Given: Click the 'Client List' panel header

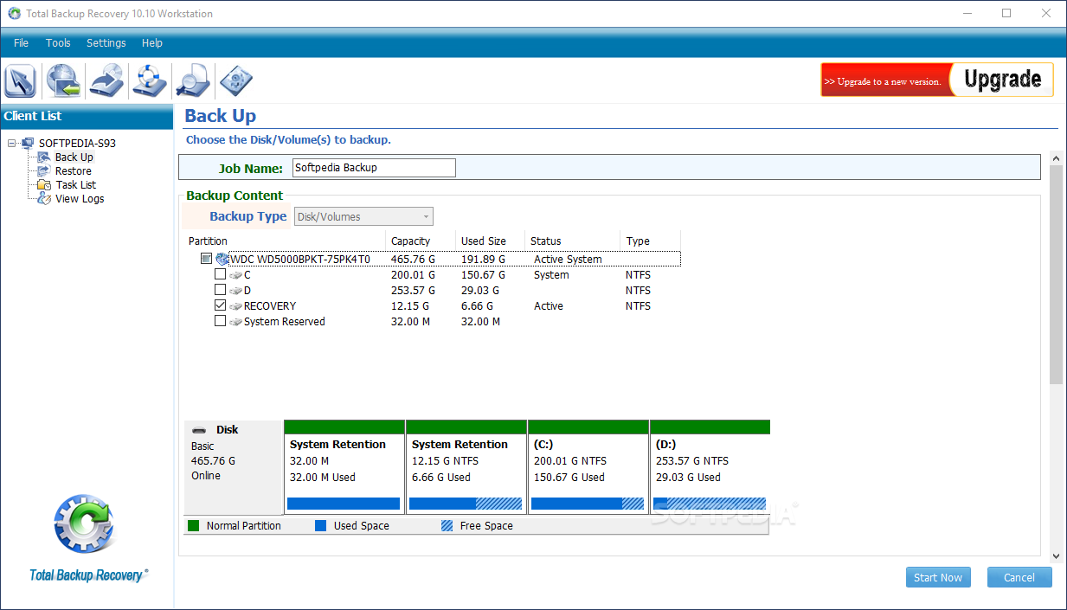Looking at the screenshot, I should pyautogui.click(x=87, y=116).
